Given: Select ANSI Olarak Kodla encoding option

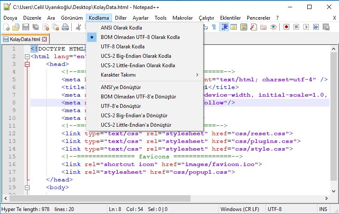Looking at the screenshot, I should (x=145, y=28).
